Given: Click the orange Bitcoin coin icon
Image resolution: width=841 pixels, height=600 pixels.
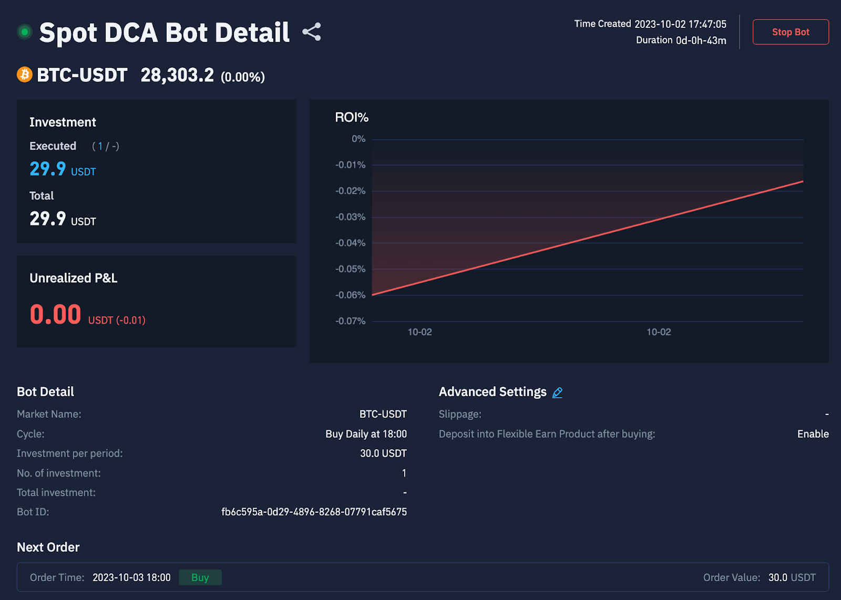Looking at the screenshot, I should tap(25, 75).
